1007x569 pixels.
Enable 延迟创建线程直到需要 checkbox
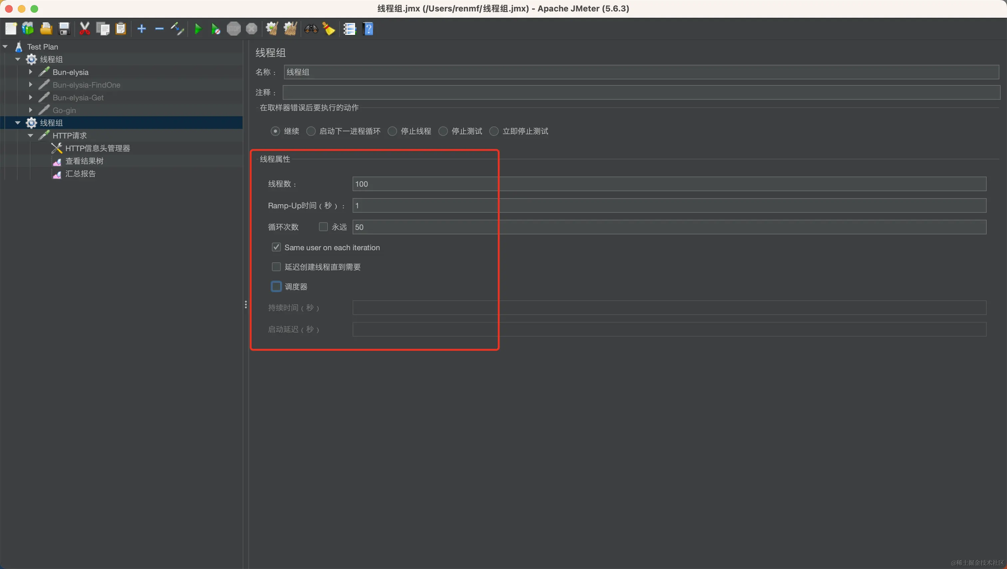pos(276,267)
